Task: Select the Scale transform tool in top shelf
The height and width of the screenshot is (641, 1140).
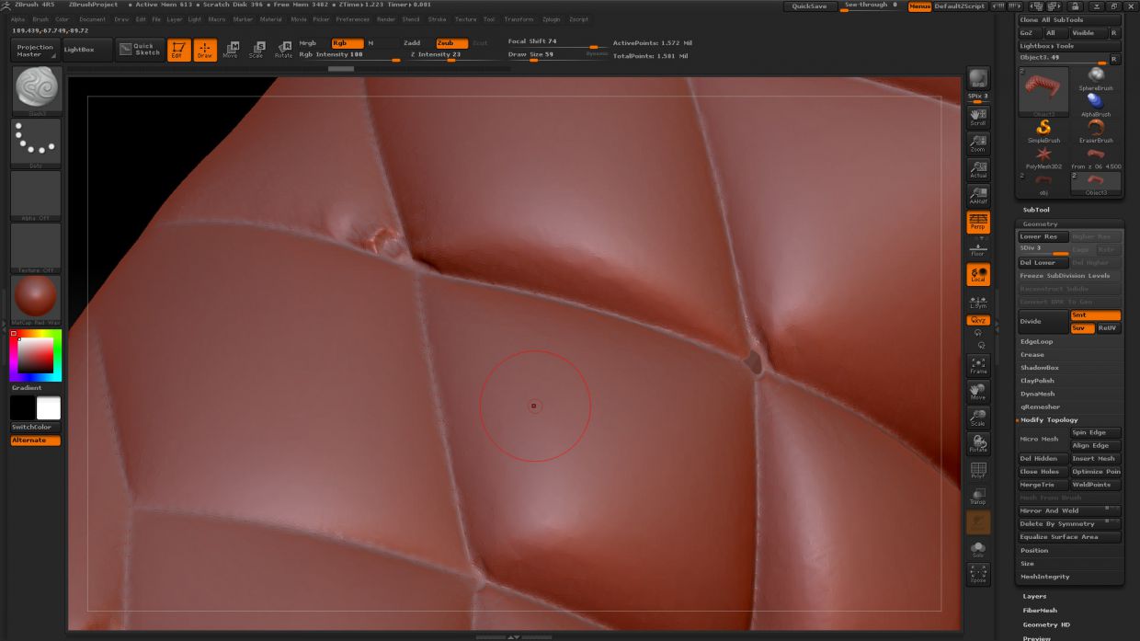Action: click(256, 50)
